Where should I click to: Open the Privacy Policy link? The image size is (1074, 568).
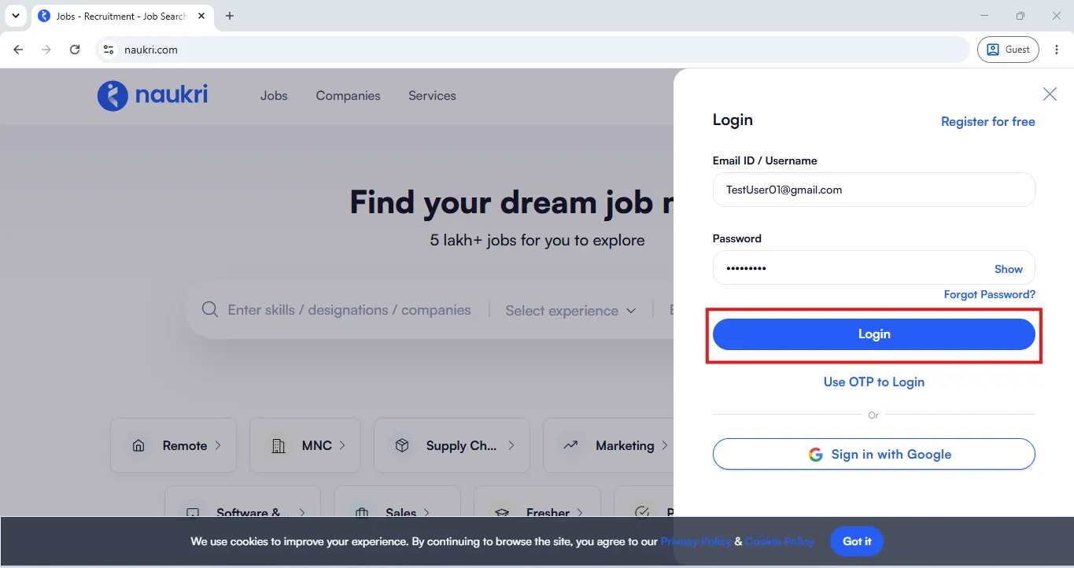(696, 541)
